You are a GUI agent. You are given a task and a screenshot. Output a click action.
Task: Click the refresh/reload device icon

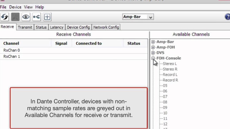point(5,17)
